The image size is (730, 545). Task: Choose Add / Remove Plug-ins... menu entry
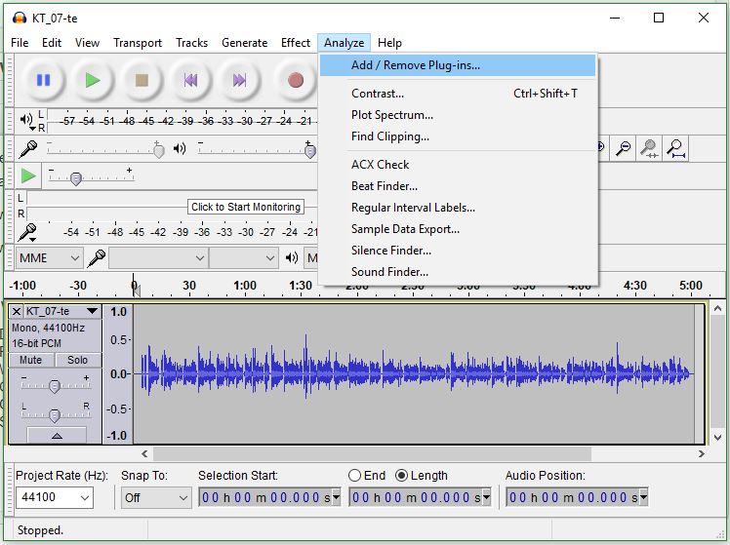pyautogui.click(x=458, y=65)
